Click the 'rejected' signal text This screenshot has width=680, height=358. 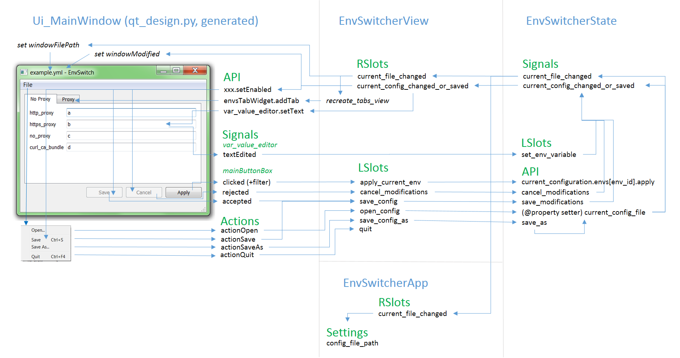(x=235, y=192)
